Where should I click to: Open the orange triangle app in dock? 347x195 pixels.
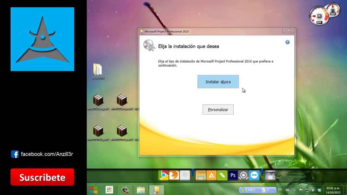tap(211, 175)
